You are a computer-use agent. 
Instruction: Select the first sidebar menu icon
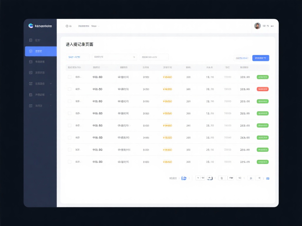31,40
